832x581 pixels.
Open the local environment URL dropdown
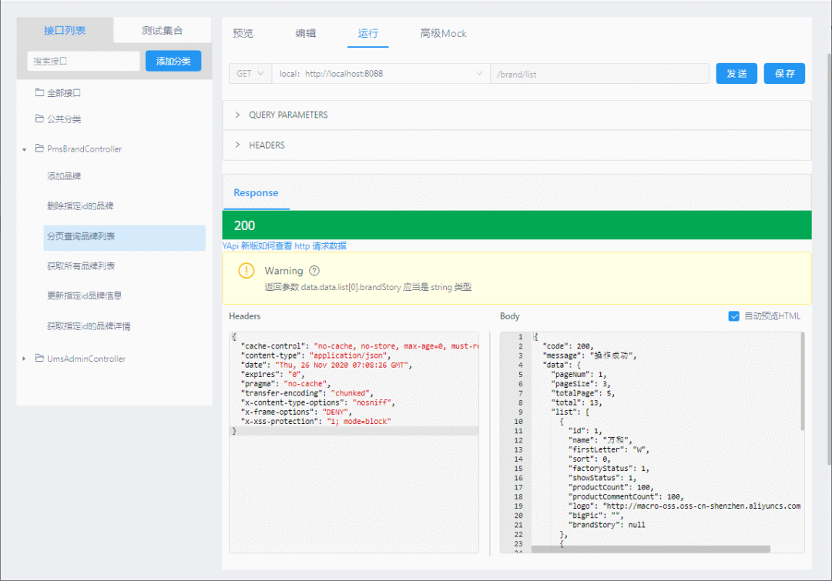pyautogui.click(x=381, y=74)
